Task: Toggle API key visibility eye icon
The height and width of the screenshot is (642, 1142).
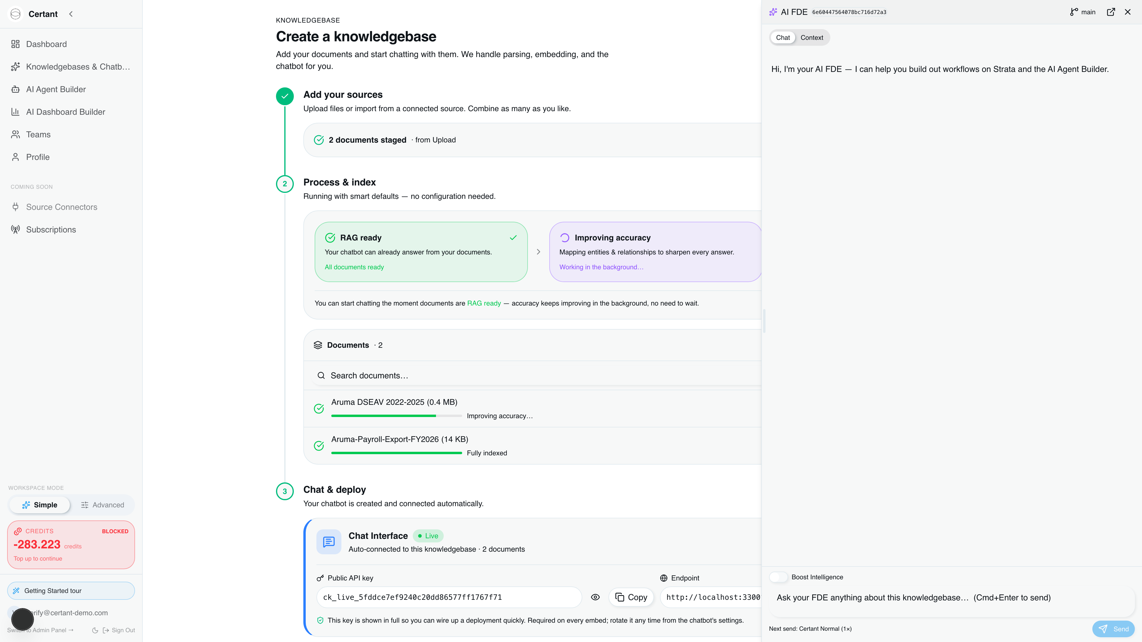Action: (595, 597)
